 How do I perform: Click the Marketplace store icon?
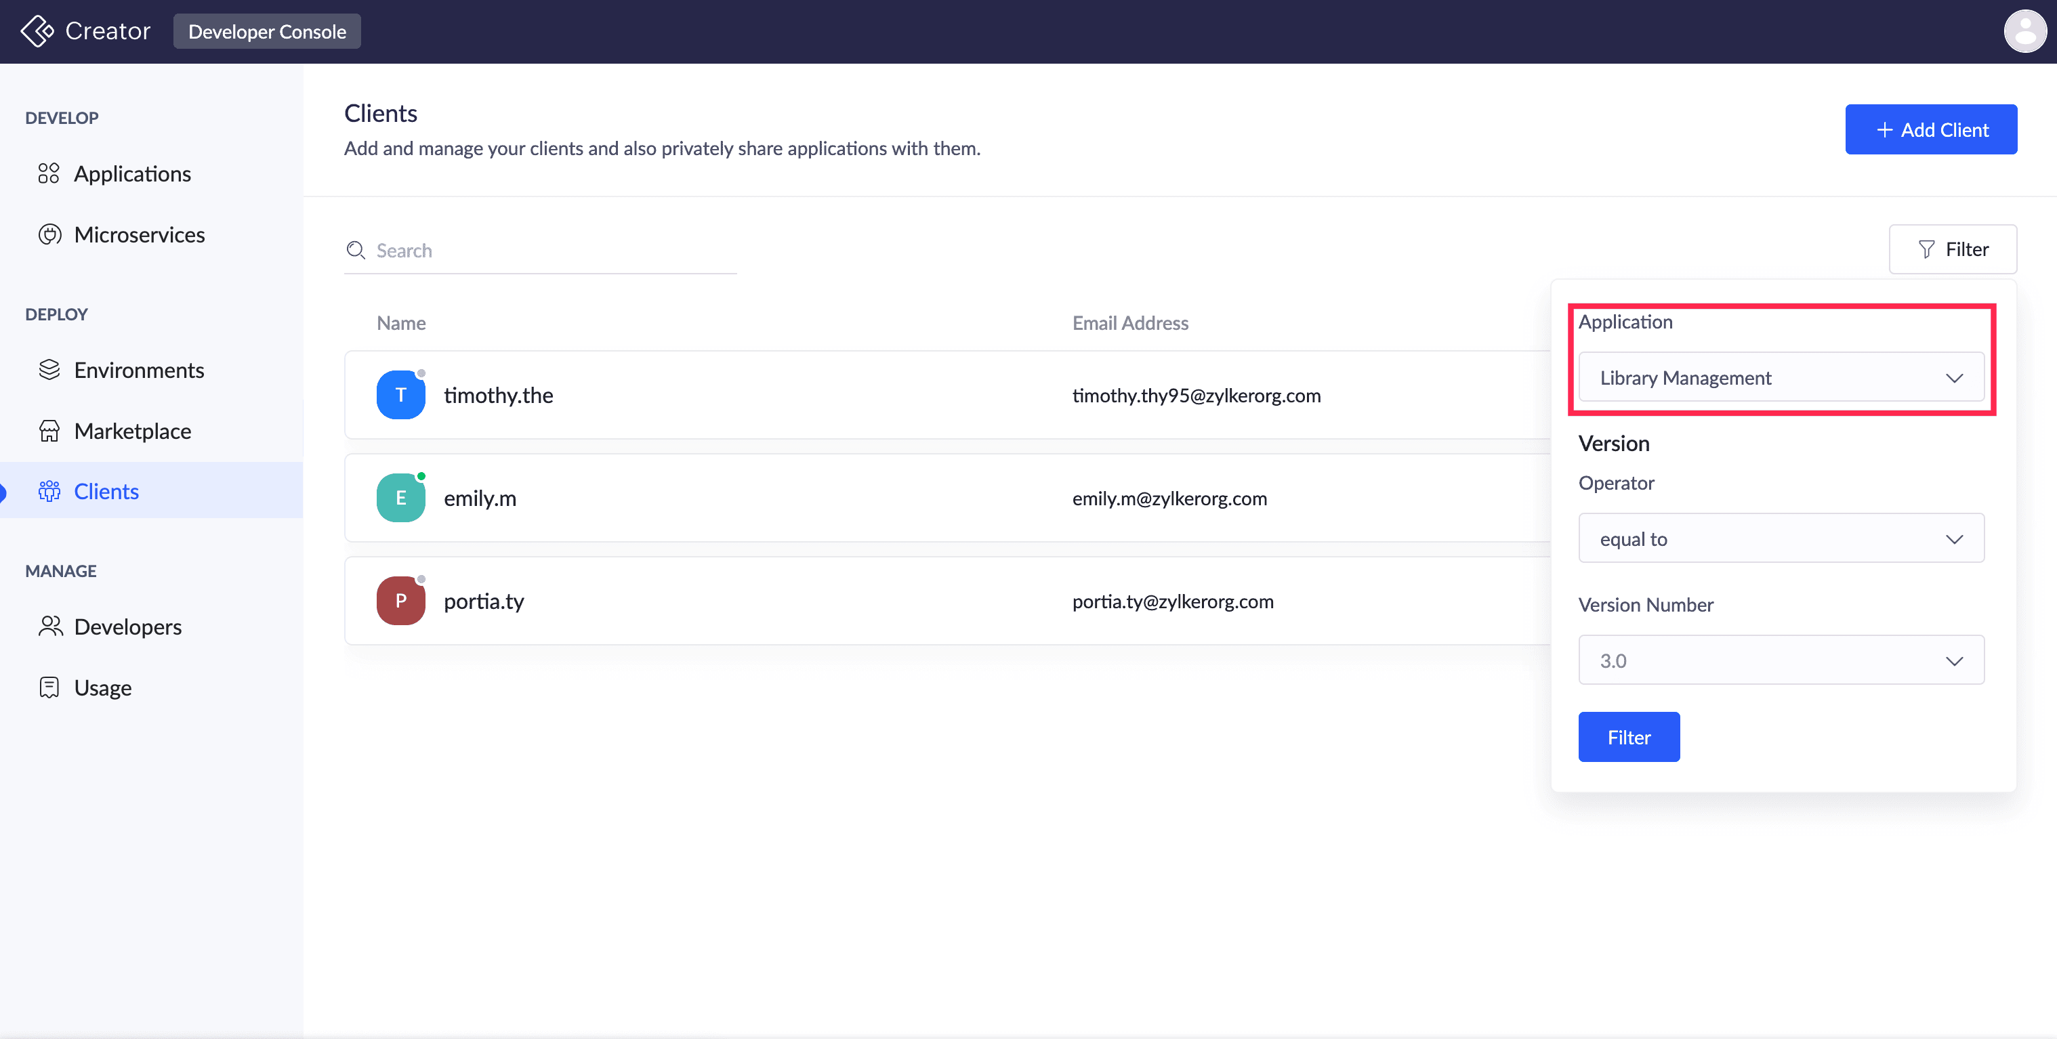[49, 431]
